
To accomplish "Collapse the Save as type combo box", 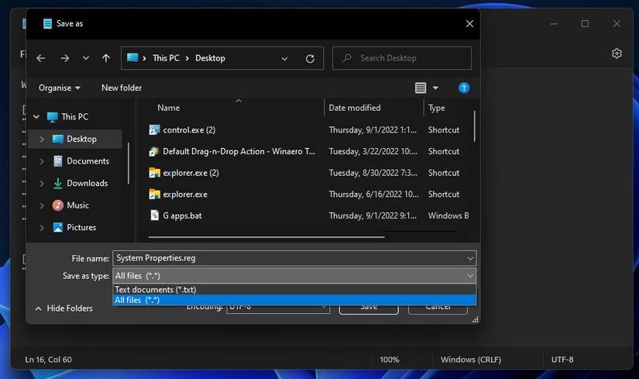I will point(470,276).
